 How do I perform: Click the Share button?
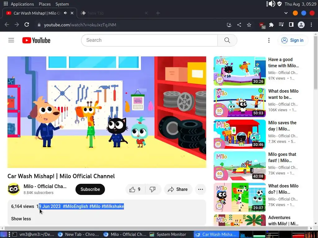point(178,189)
